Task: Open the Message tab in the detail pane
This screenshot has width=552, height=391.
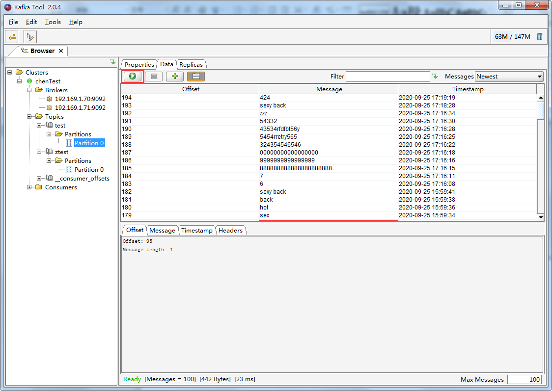Action: tap(162, 230)
